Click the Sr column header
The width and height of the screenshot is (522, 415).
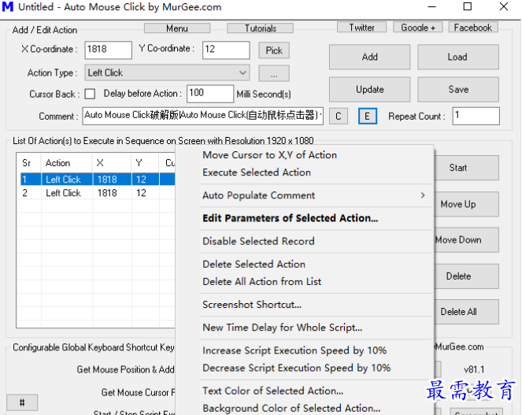(x=29, y=163)
